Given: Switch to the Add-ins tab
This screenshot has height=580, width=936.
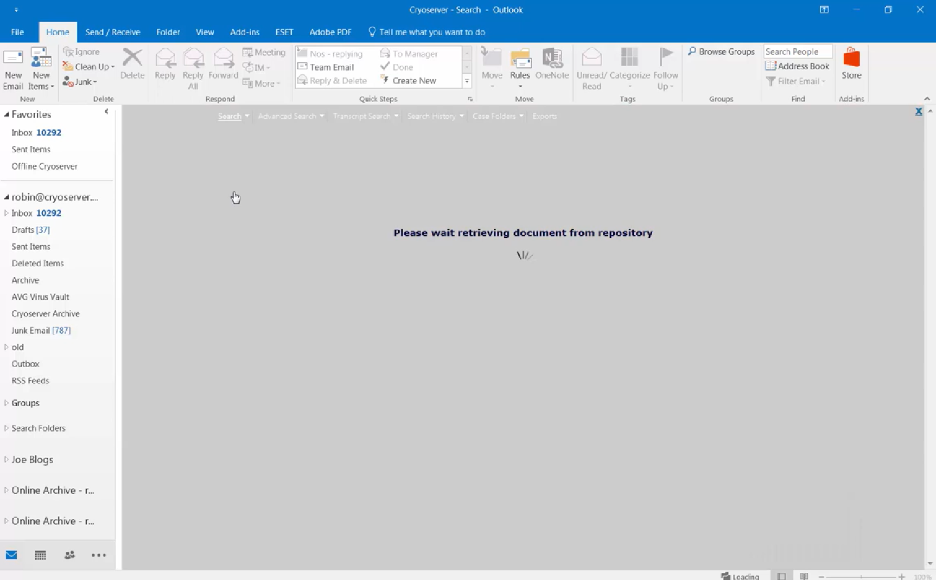Looking at the screenshot, I should click(x=245, y=32).
